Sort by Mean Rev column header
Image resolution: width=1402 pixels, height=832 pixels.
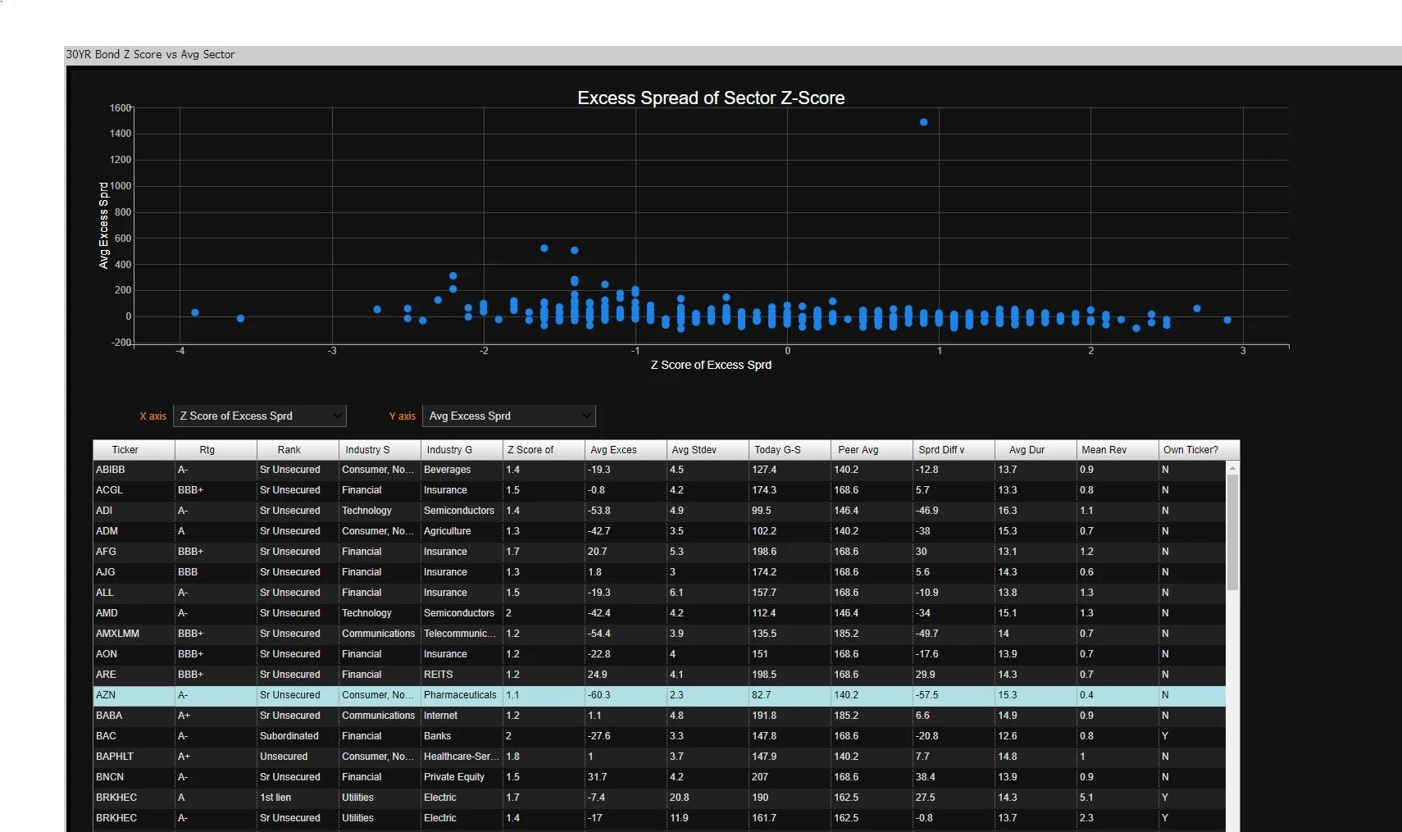pyautogui.click(x=1118, y=450)
